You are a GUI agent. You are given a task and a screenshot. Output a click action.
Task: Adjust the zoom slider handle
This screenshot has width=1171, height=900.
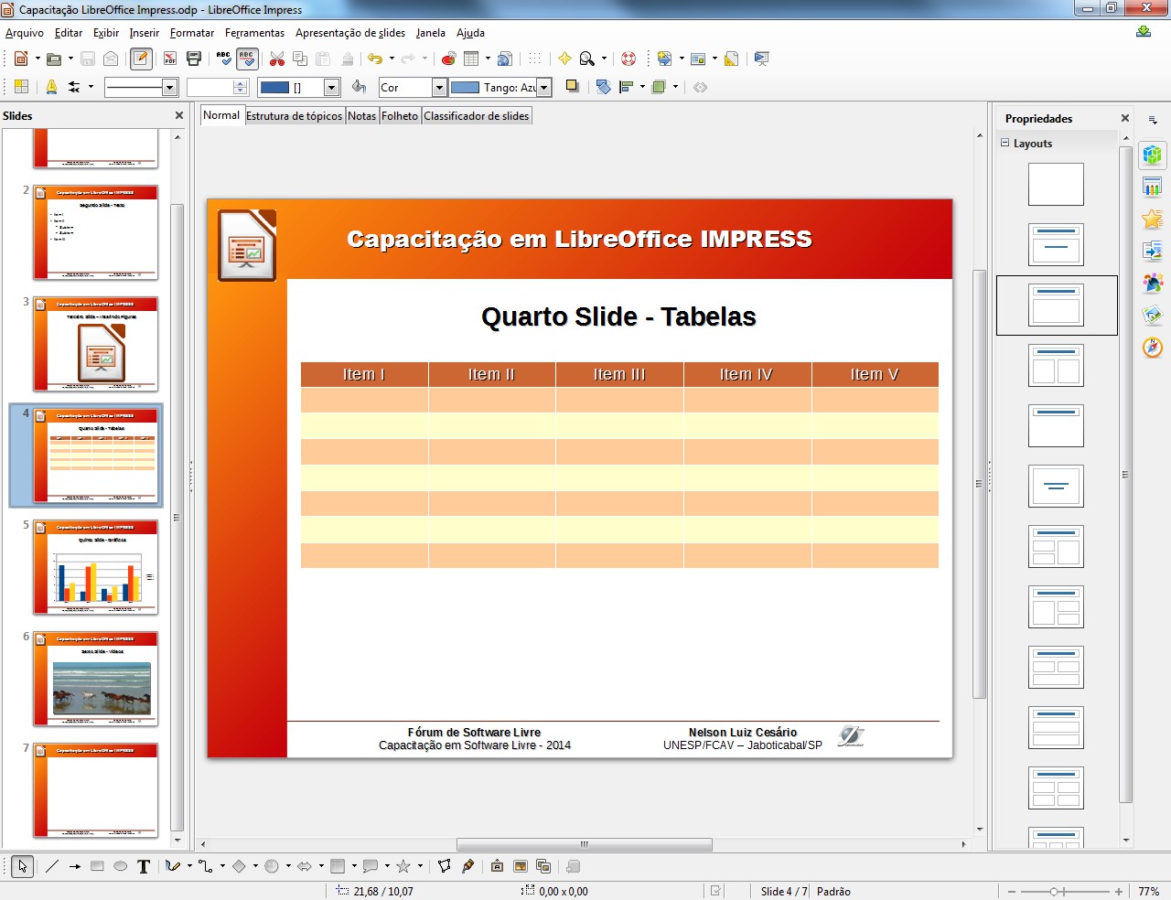click(1054, 891)
